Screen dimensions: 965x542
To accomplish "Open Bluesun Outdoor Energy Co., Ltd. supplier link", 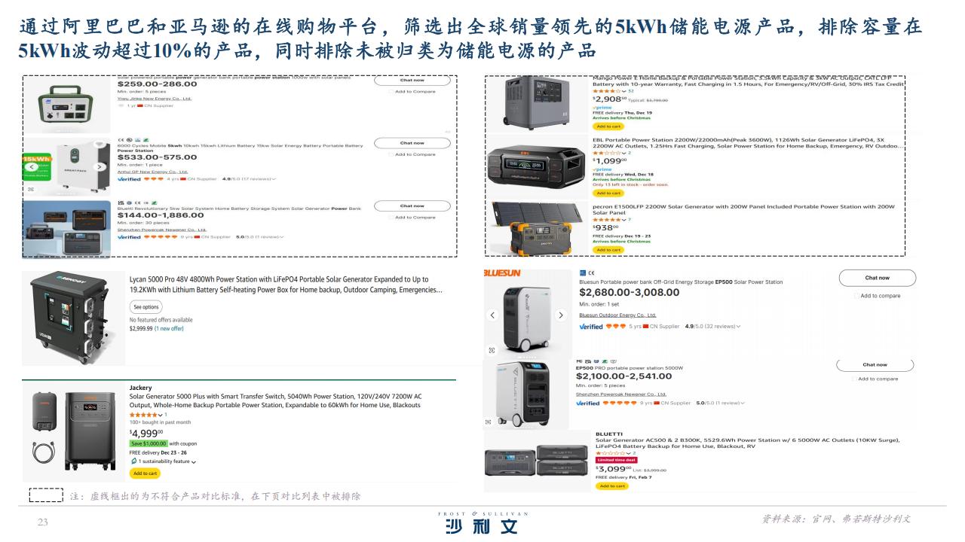I will (x=617, y=315).
